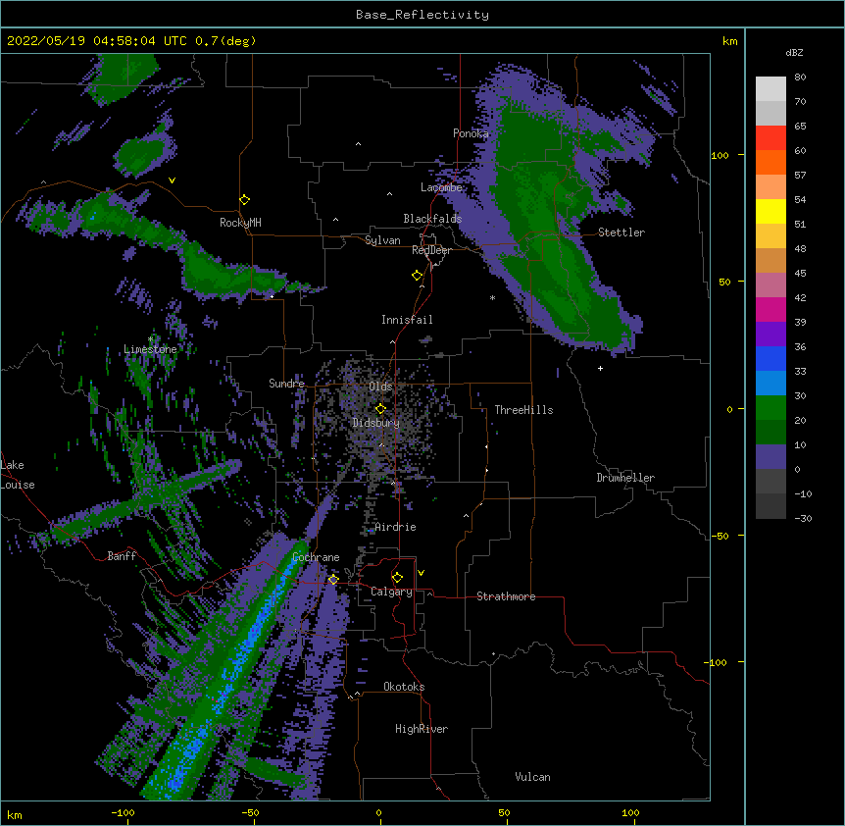Click the Strathmore town label
The height and width of the screenshot is (826, 845).
[506, 596]
